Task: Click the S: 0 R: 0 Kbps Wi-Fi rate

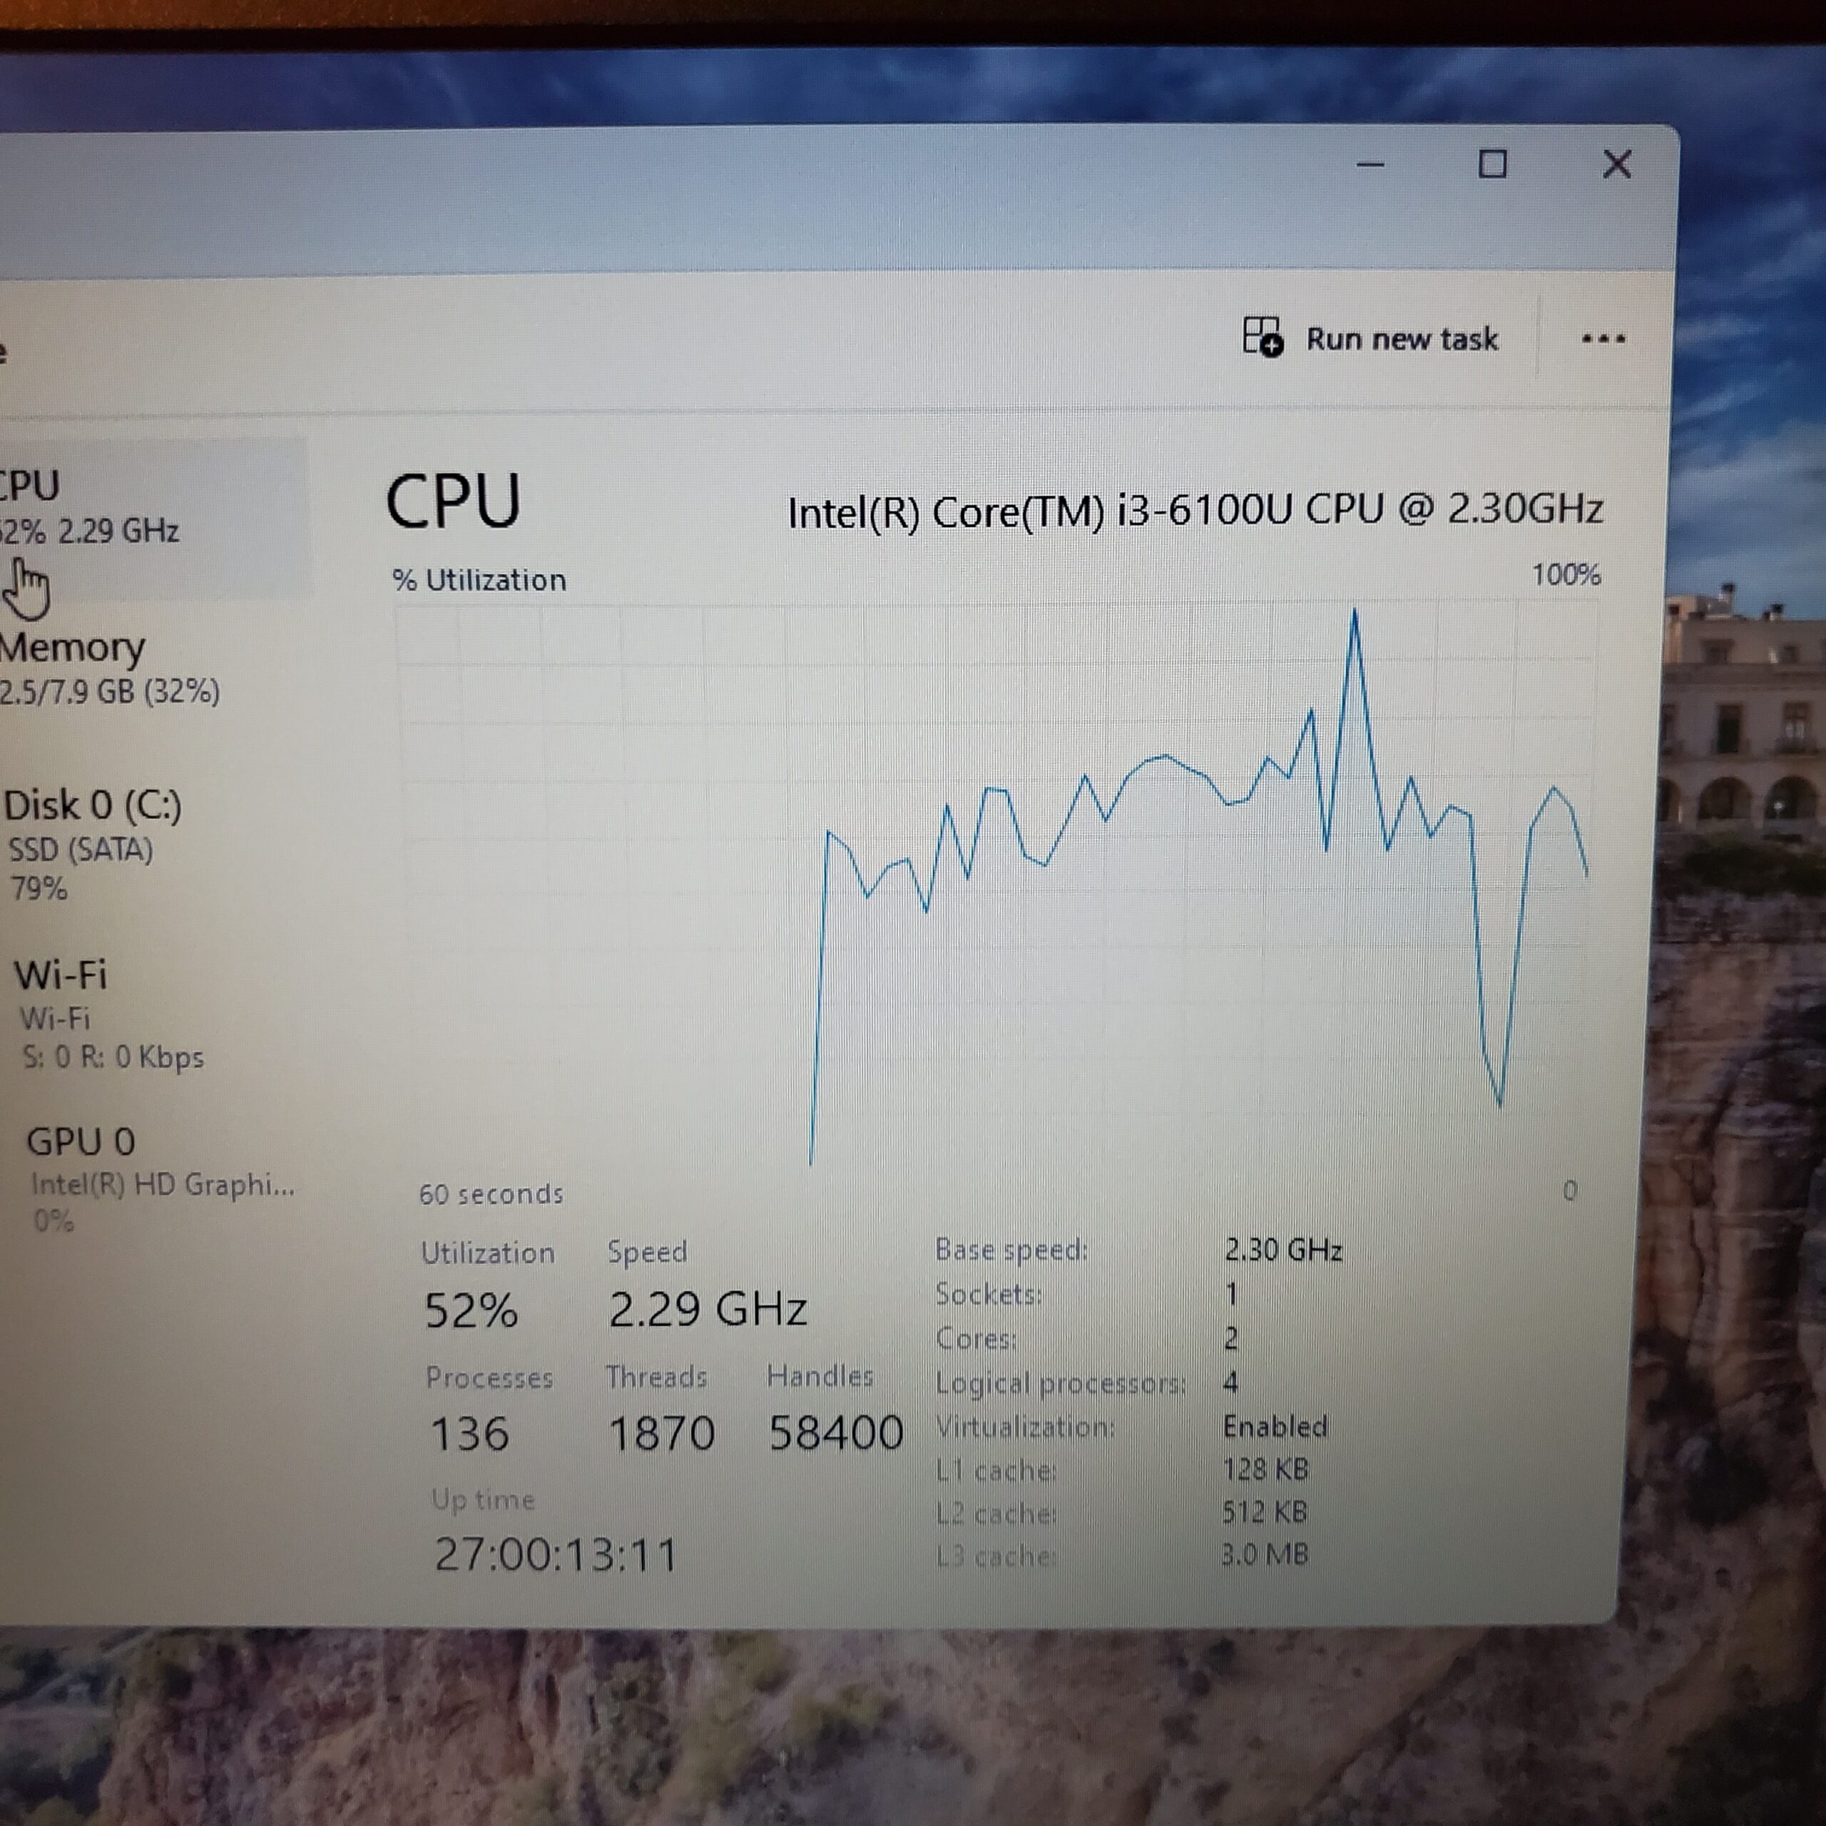Action: (113, 1056)
